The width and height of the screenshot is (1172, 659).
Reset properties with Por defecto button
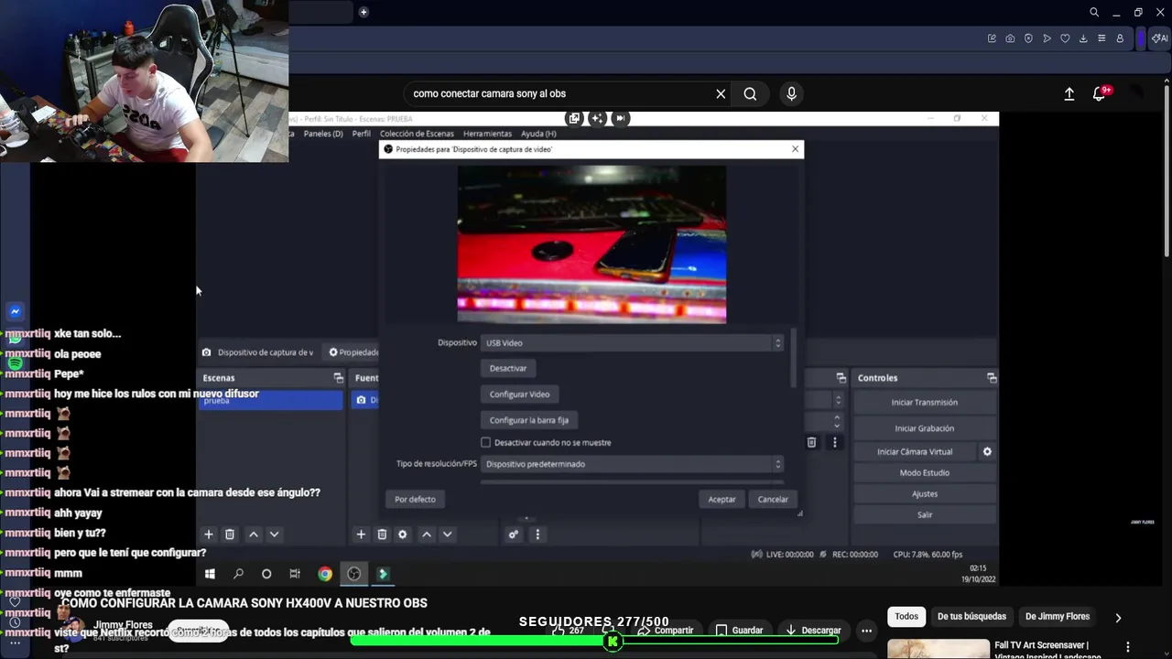click(415, 500)
